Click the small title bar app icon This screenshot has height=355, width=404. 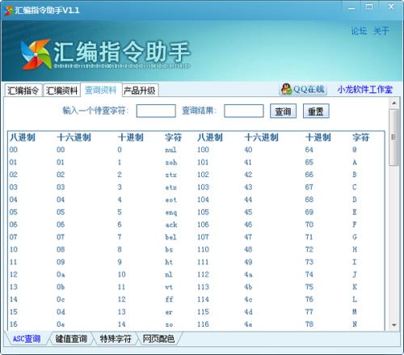9,11
